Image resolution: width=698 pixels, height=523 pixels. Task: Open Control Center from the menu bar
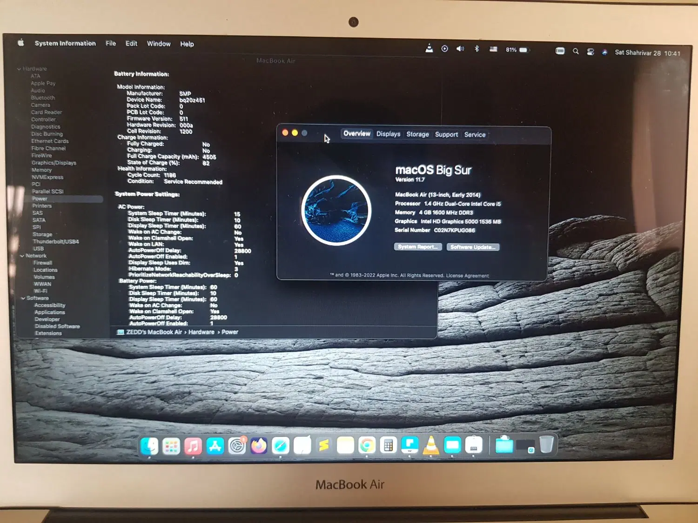[x=591, y=52]
